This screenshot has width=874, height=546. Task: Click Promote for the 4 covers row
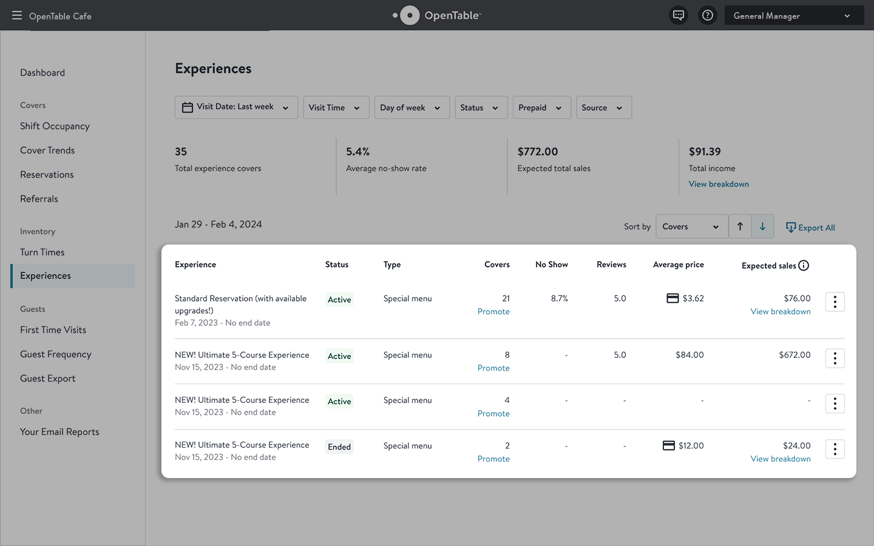pos(493,413)
